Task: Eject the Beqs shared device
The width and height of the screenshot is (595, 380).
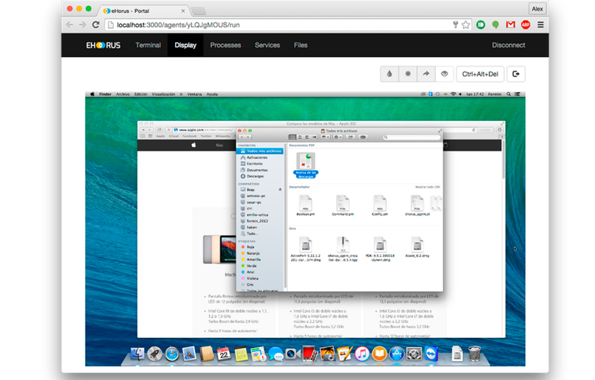Action: pyautogui.click(x=280, y=190)
